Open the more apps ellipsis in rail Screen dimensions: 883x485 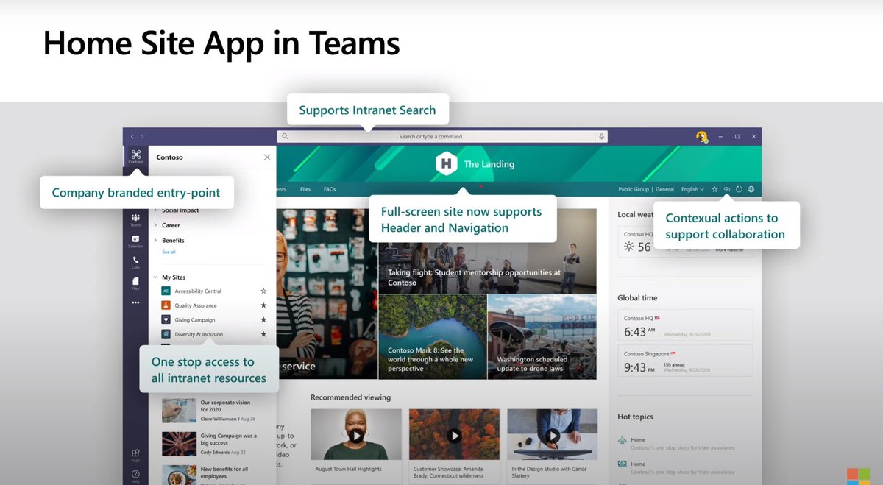click(135, 302)
